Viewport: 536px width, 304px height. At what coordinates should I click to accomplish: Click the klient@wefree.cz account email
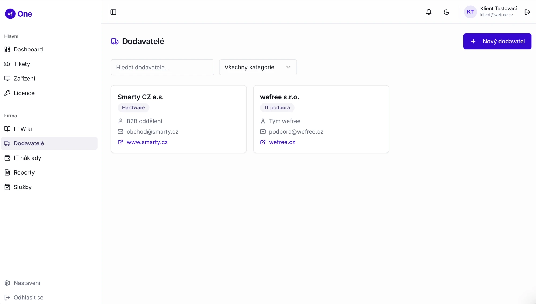[x=497, y=15]
